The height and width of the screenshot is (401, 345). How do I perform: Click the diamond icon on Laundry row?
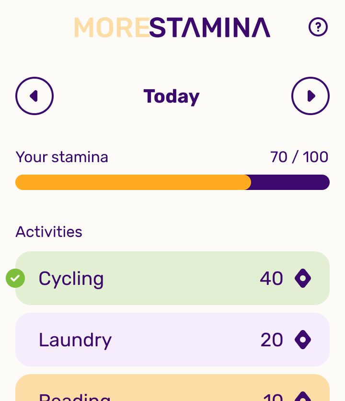pos(303,340)
